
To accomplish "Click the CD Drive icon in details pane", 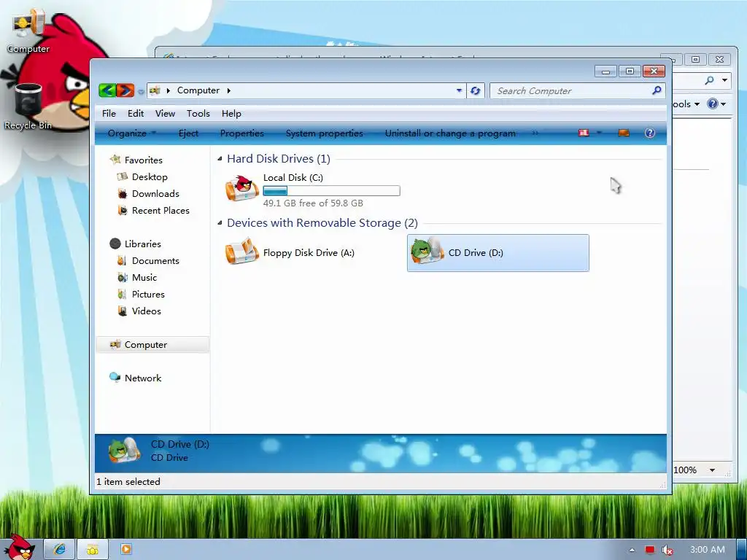I will pyautogui.click(x=124, y=451).
